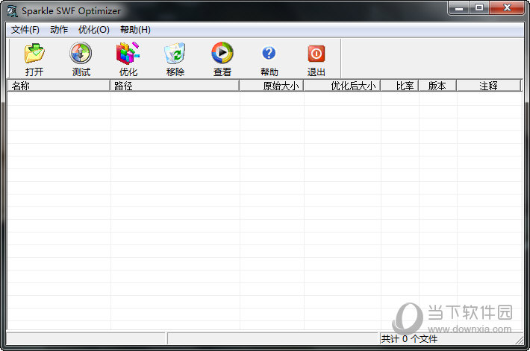Sort by the 路径 column header
Image resolution: width=530 pixels, height=351 pixels.
(175, 86)
